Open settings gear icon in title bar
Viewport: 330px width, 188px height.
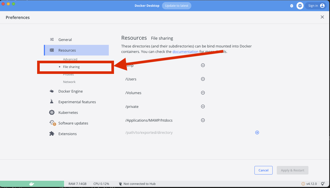(x=300, y=6)
